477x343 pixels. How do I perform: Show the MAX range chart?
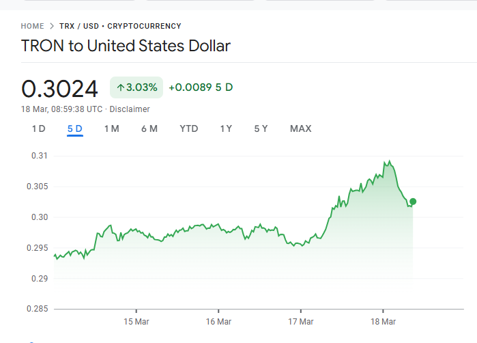(x=300, y=128)
